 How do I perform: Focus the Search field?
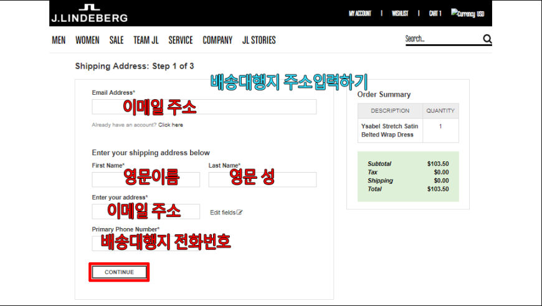pyautogui.click(x=444, y=39)
